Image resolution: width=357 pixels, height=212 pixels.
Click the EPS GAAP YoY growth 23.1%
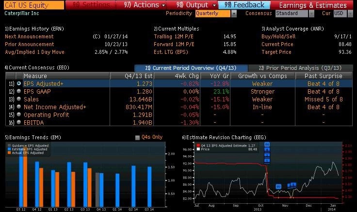(221, 92)
